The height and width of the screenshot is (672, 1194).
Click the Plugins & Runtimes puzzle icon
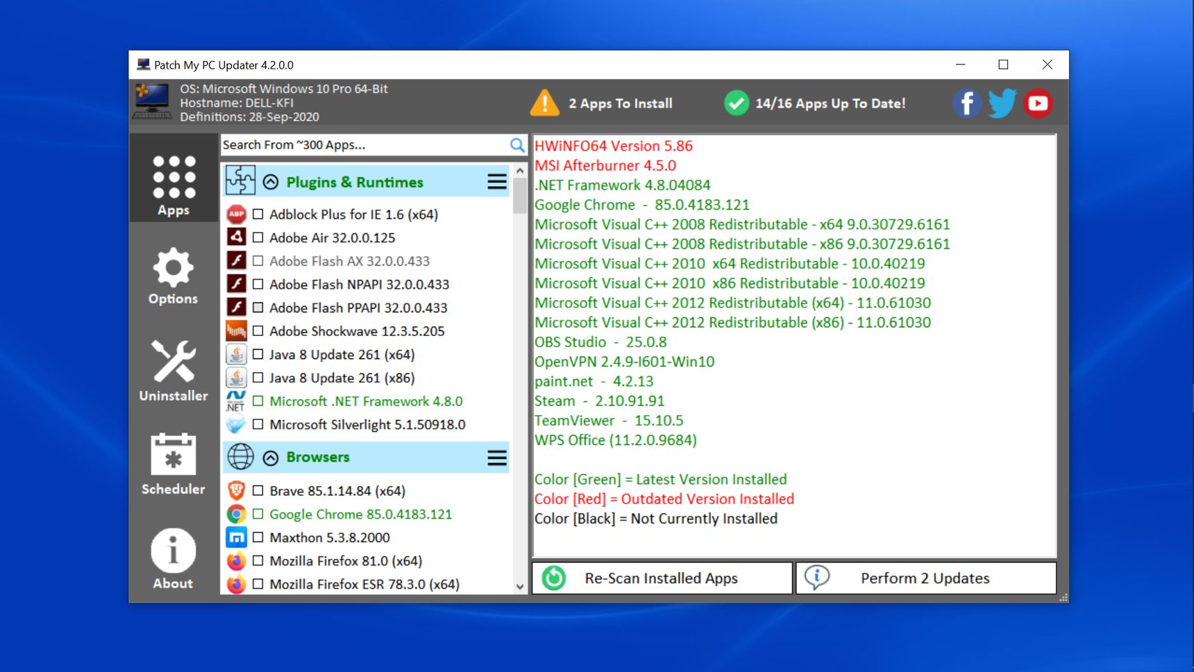[241, 180]
